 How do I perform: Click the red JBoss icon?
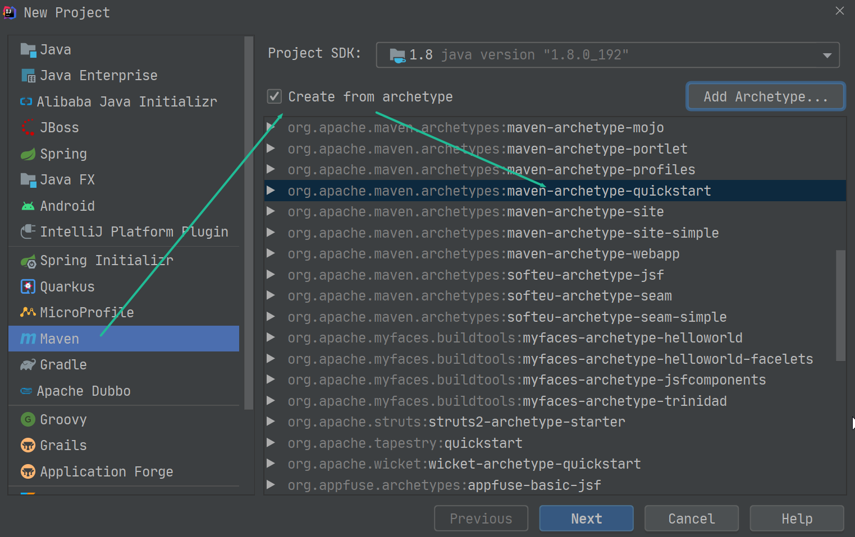coord(28,128)
